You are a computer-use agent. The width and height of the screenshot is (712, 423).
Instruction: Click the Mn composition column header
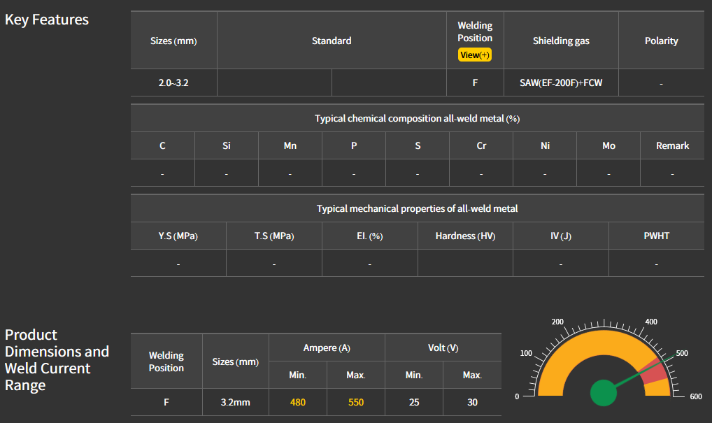pyautogui.click(x=290, y=145)
